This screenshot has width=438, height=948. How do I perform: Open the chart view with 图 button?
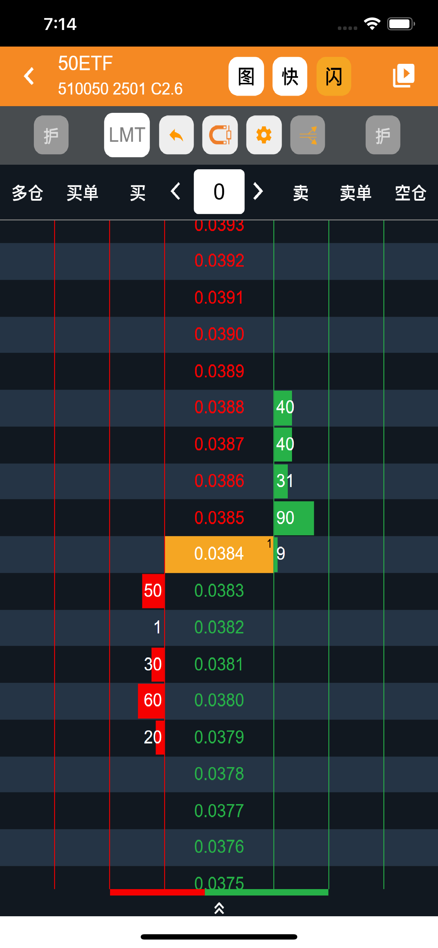click(x=246, y=76)
